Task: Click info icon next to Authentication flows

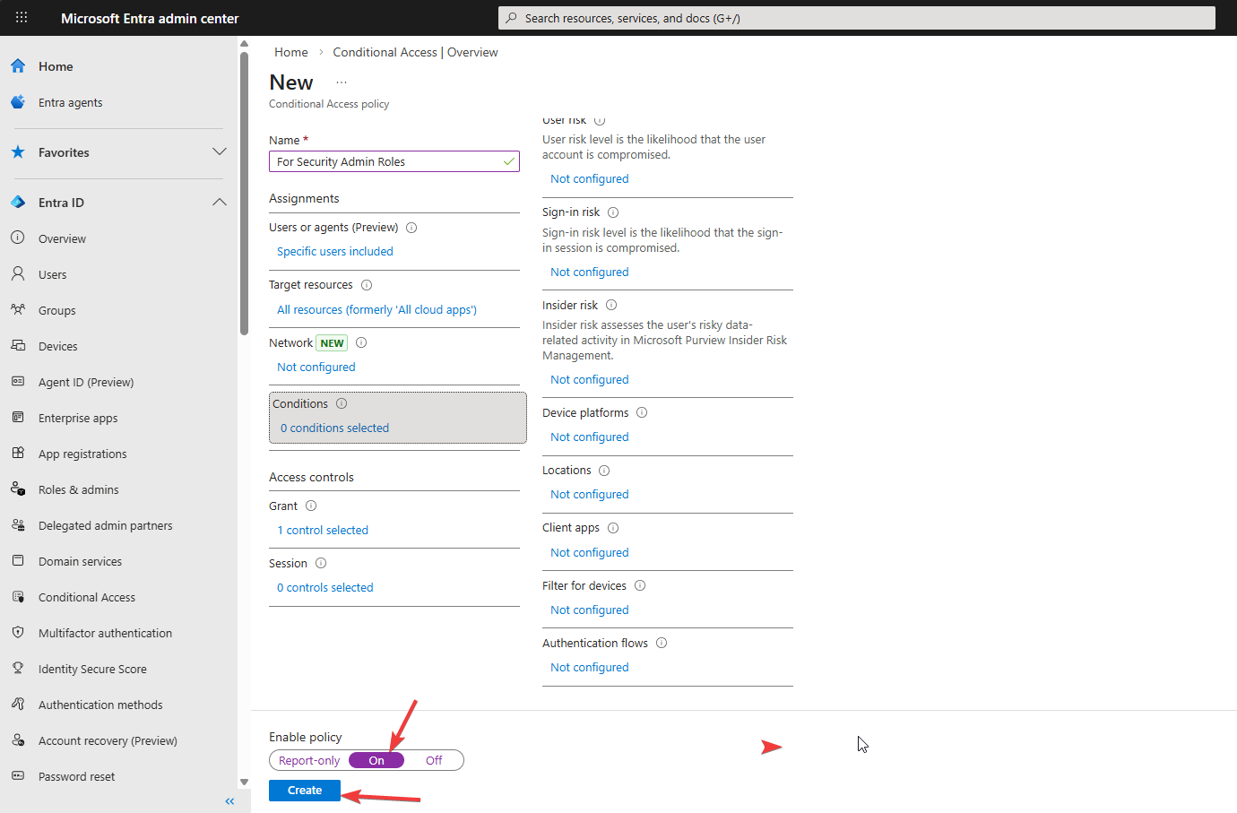Action: pyautogui.click(x=662, y=643)
